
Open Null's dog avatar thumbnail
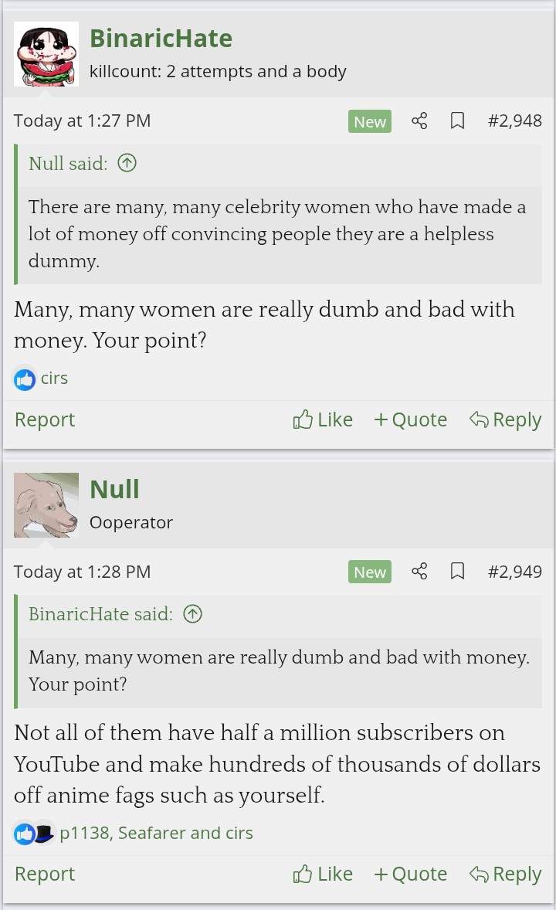coord(46,505)
